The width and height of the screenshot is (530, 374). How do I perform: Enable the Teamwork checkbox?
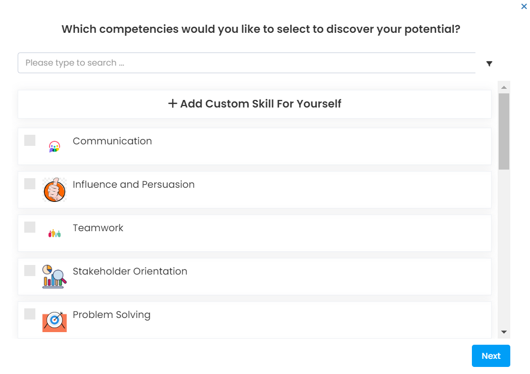tap(30, 227)
